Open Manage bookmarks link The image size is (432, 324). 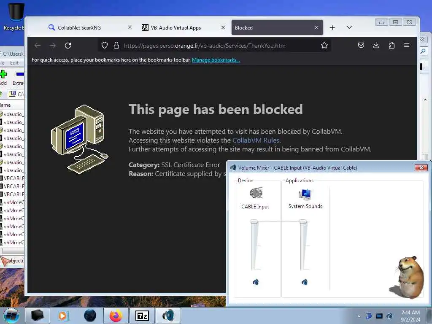[216, 60]
